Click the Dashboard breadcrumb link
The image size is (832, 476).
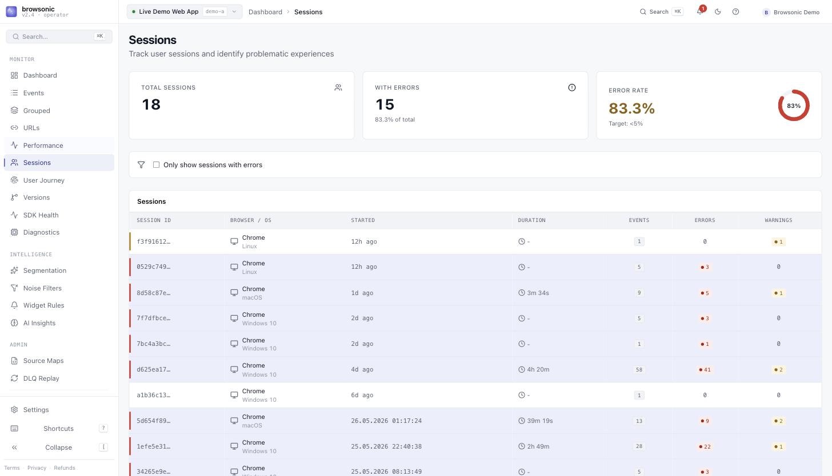pyautogui.click(x=265, y=12)
